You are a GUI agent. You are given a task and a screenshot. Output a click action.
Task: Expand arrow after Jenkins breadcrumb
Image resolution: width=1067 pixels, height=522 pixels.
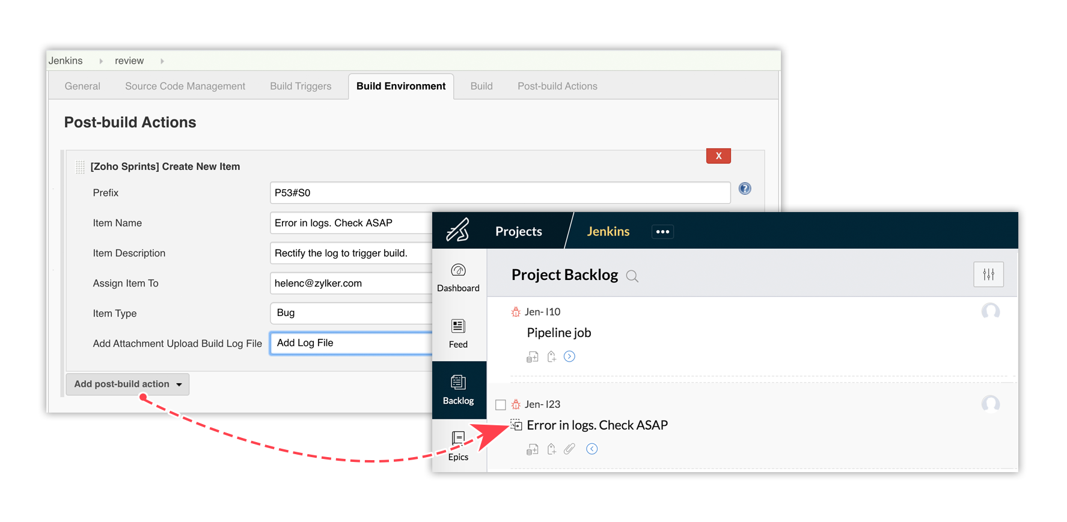(101, 61)
